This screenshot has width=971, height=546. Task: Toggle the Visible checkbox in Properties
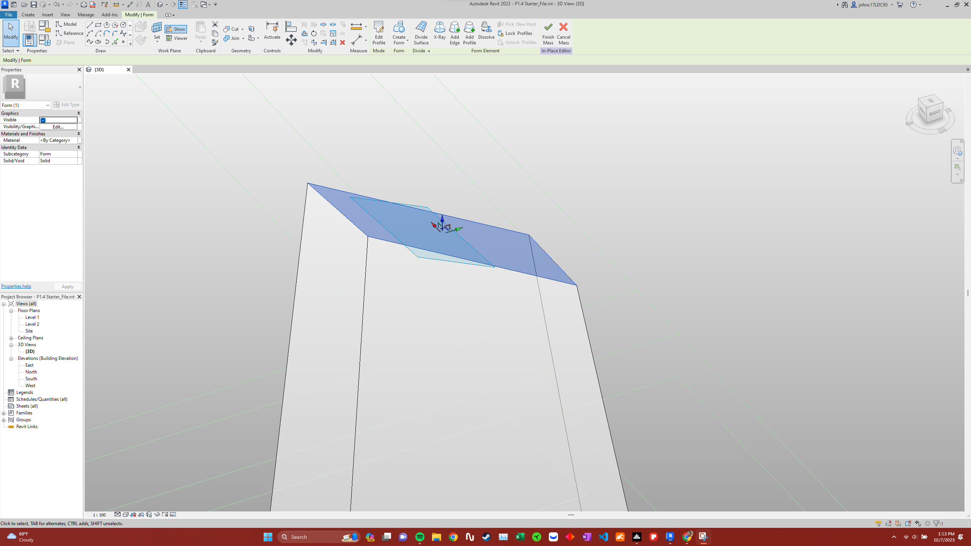point(42,120)
